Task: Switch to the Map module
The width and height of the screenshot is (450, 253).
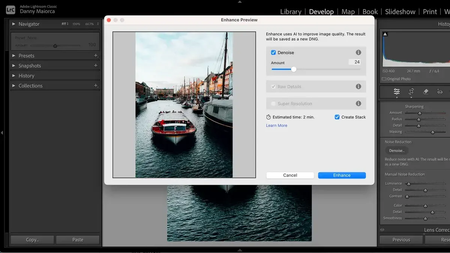Action: (348, 12)
